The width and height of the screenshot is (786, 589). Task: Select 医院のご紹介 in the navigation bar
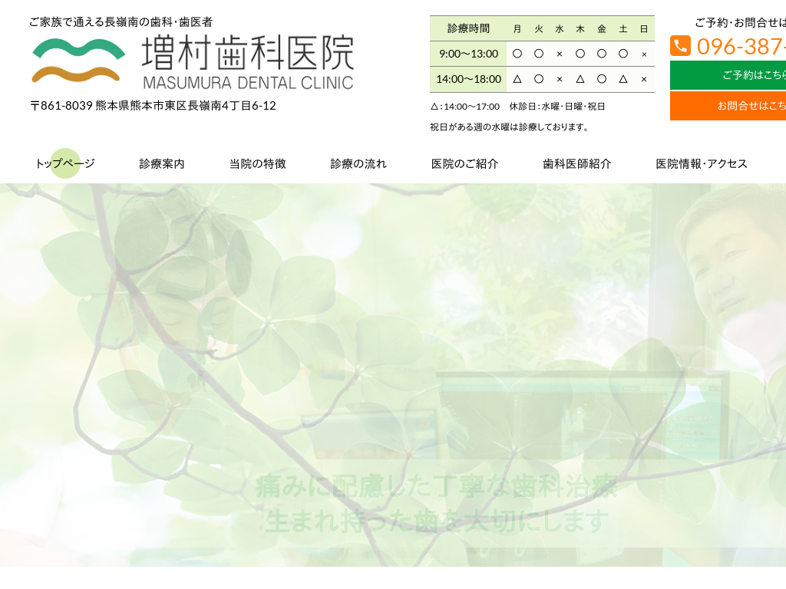tap(464, 163)
